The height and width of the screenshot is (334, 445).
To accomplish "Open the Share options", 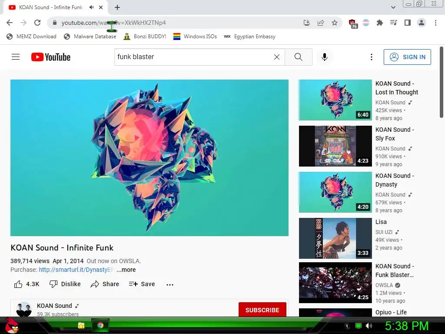I will click(105, 284).
